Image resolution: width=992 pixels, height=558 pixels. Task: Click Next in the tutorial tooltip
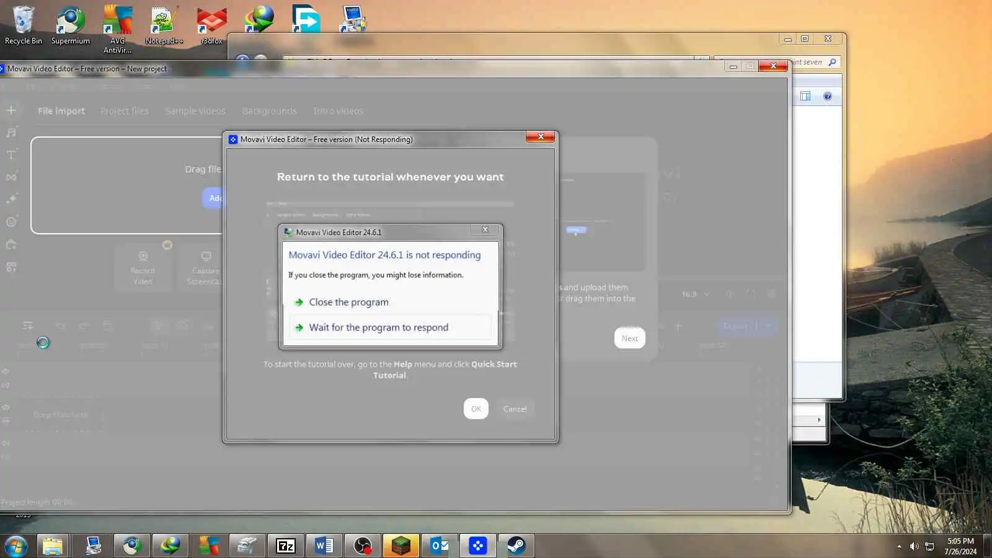[x=629, y=338]
